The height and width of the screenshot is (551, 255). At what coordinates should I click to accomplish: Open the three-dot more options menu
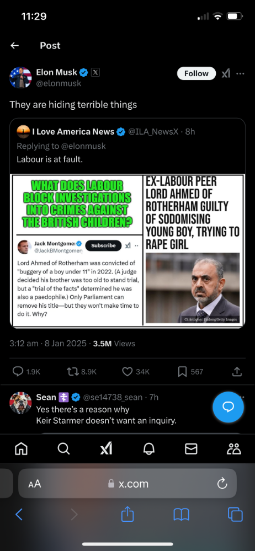coord(240,73)
